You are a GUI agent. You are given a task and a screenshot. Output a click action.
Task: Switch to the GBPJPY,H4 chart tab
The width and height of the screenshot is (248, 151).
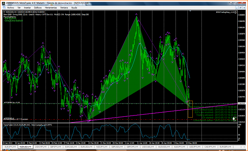56,147
